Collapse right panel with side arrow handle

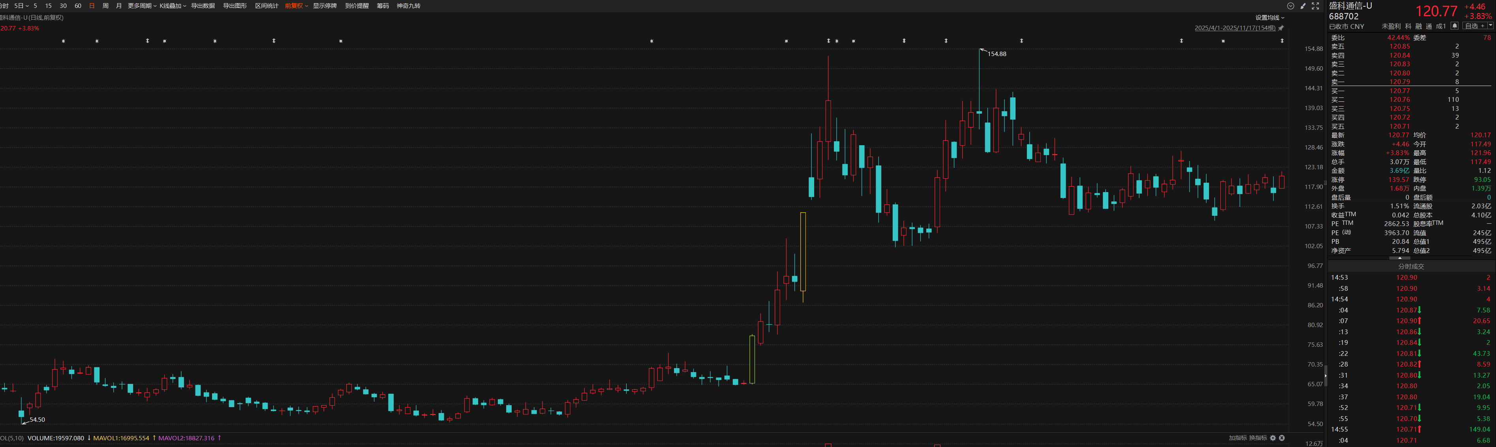1325,376
